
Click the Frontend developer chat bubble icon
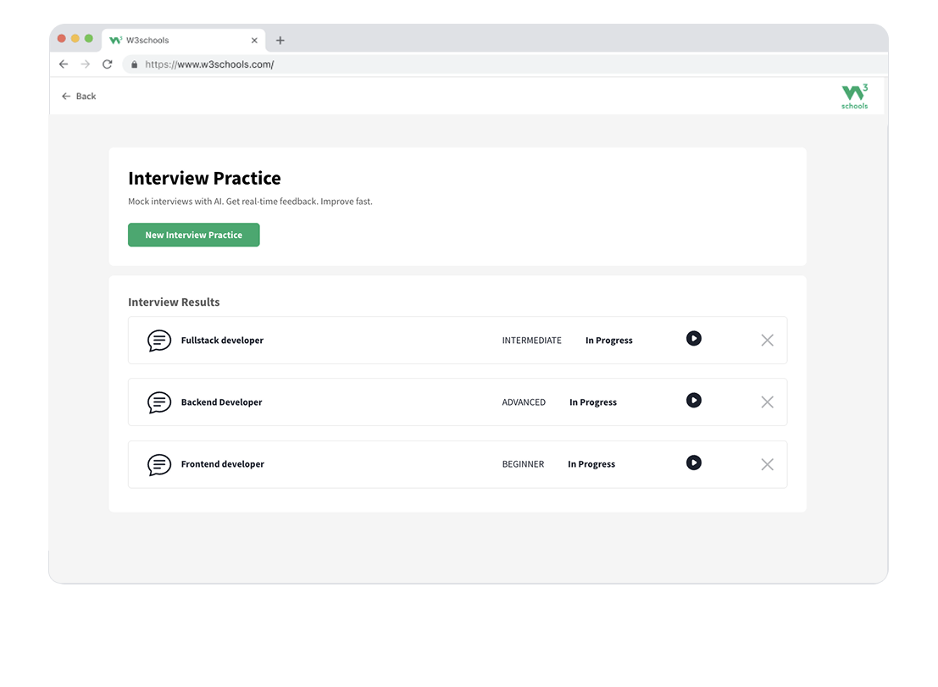coord(159,464)
